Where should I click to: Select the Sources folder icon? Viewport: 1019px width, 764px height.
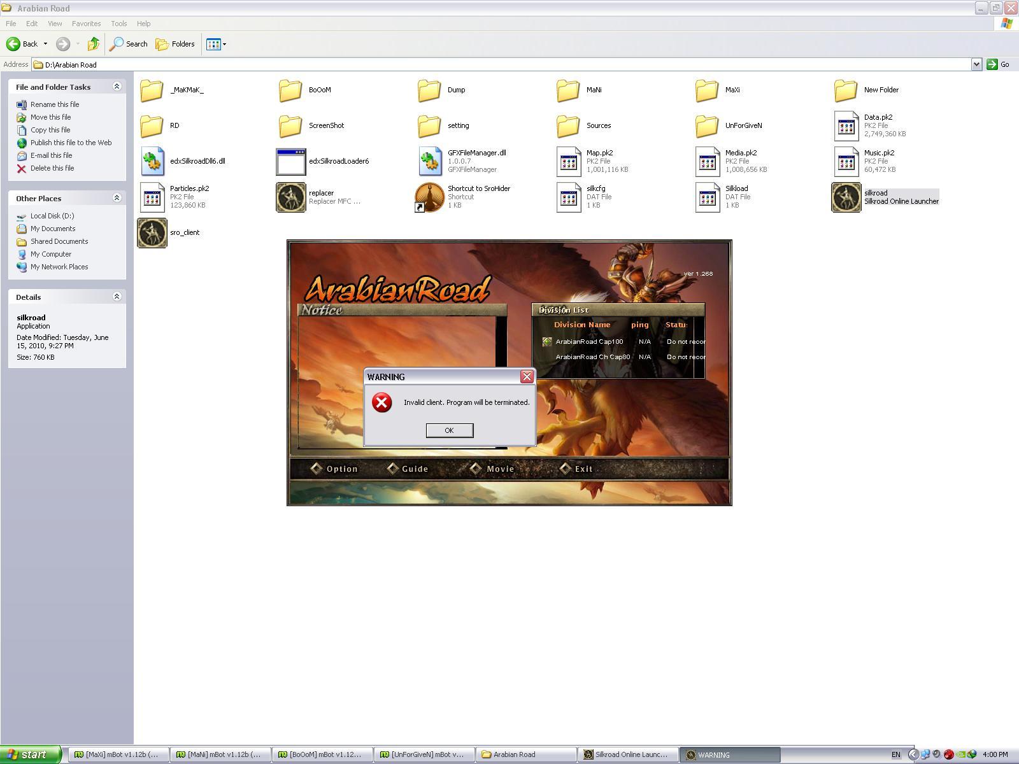568,126
